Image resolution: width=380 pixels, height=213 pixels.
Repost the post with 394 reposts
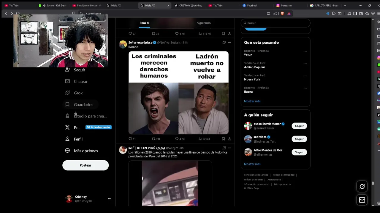[156, 139]
